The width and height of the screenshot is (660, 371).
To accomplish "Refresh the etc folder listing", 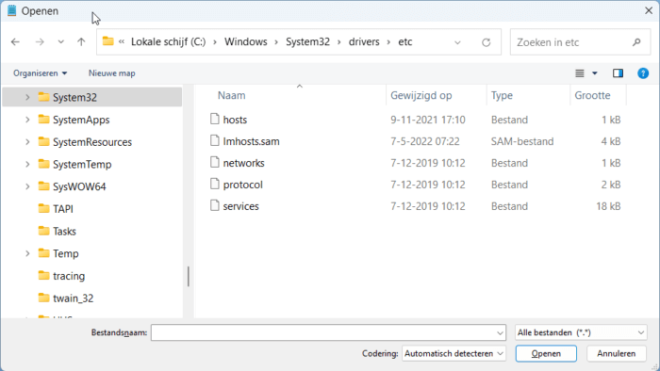I will [x=487, y=42].
